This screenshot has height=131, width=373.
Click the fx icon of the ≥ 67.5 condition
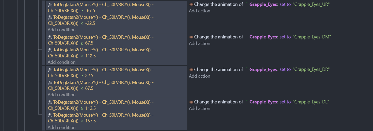pos(50,37)
